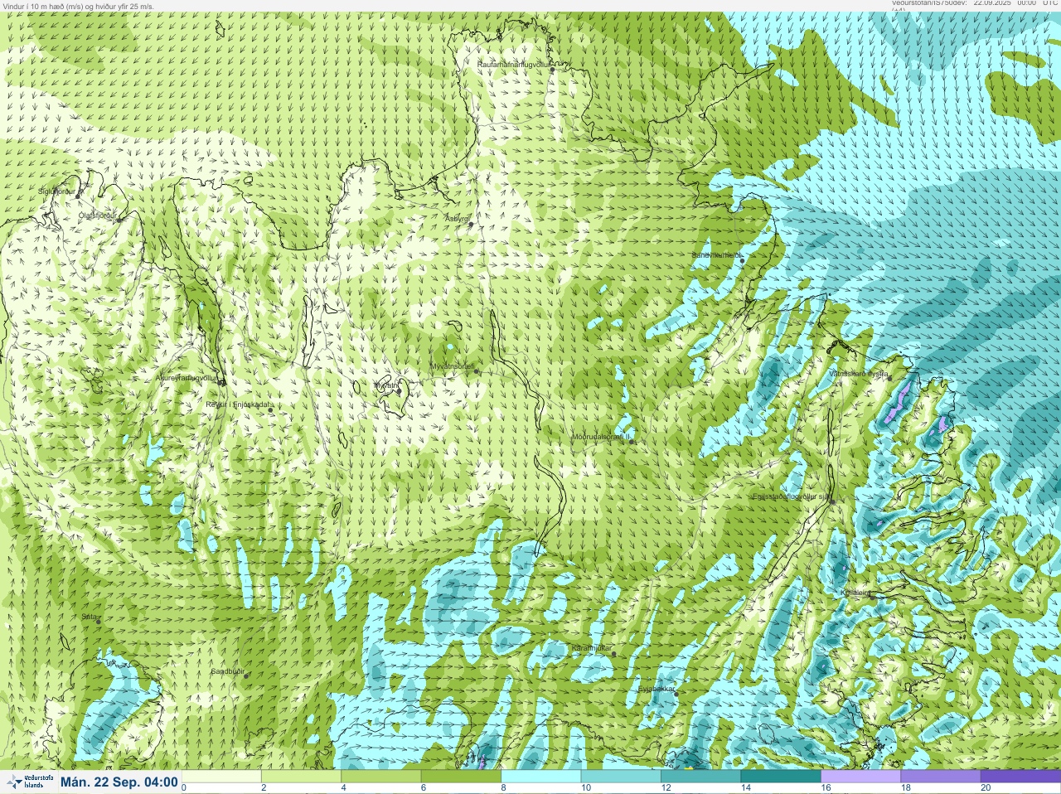The image size is (1061, 794).
Task: Click the 10–12 m/s turquoise swatch
Action: pyautogui.click(x=621, y=777)
